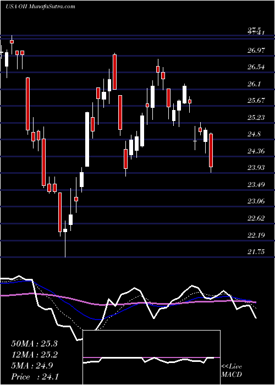Select the 26.1 price level label
Image resolution: width=275 pixels, height=385 pixels.
pyautogui.click(x=254, y=84)
